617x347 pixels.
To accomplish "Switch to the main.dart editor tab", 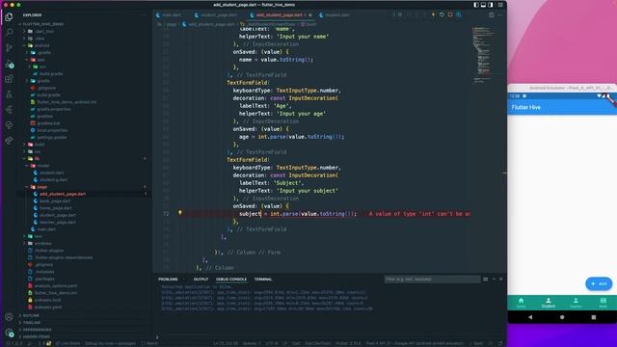I will [x=169, y=15].
